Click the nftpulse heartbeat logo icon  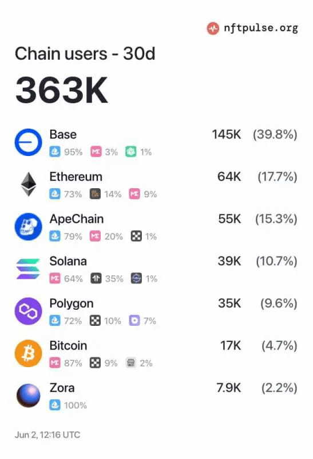pyautogui.click(x=213, y=28)
